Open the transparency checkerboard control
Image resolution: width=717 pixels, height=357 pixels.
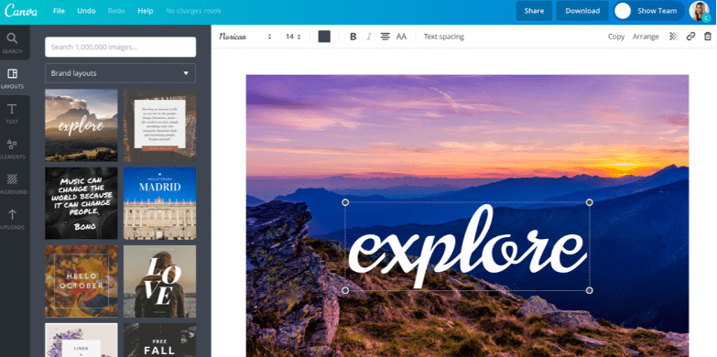[x=673, y=37]
